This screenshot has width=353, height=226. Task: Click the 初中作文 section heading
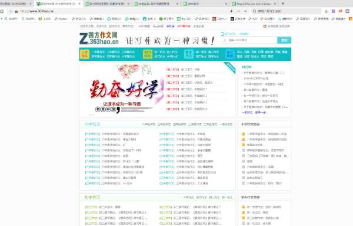click(92, 197)
